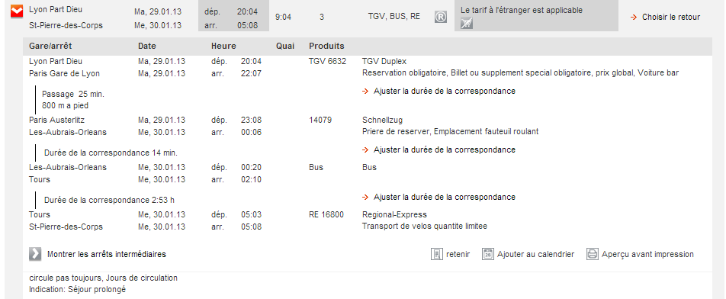
Task: Click the printer icon for print preview
Action: coord(593,254)
